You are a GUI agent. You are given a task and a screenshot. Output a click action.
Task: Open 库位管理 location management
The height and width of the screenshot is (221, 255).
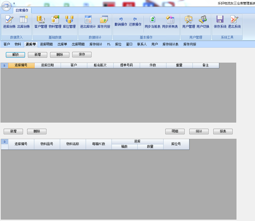pos(69,22)
